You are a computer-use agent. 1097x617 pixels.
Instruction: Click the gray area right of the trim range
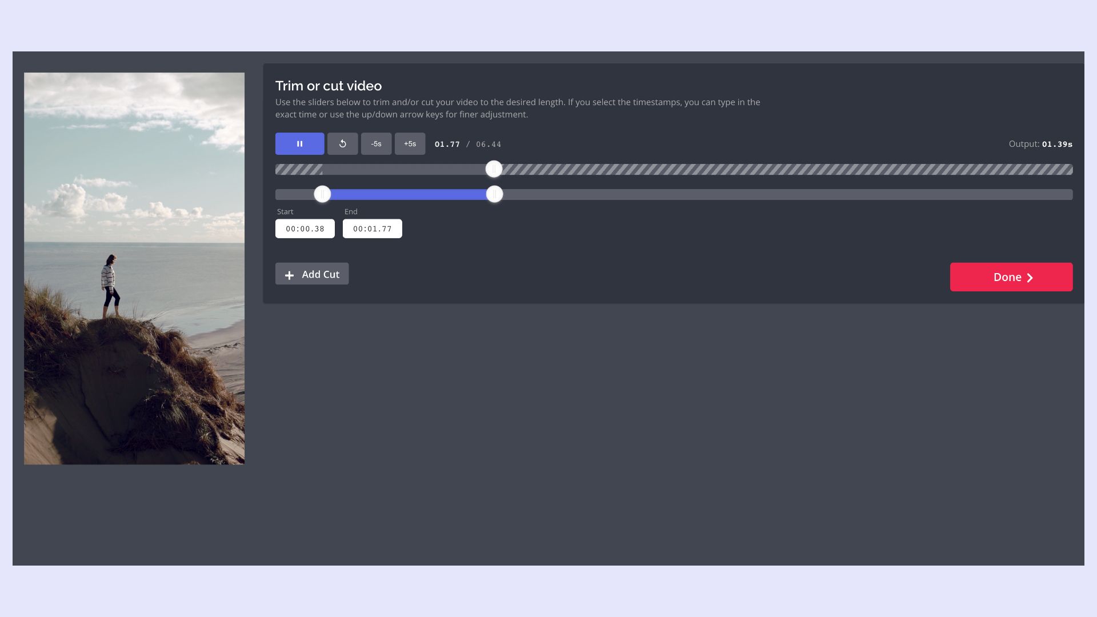click(x=783, y=194)
